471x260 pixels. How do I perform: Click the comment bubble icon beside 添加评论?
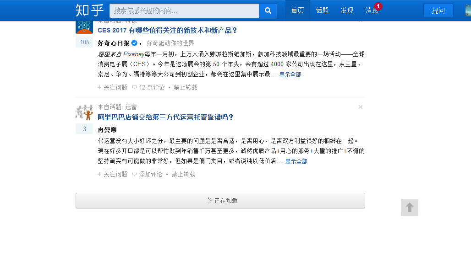point(135,175)
